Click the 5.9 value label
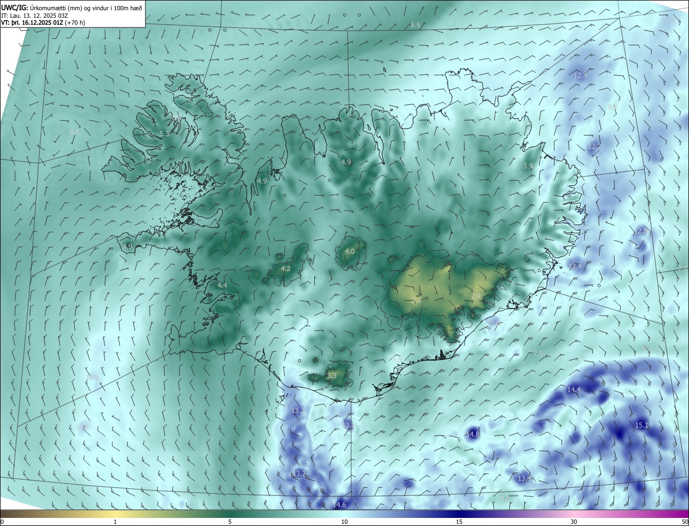 click(528, 166)
